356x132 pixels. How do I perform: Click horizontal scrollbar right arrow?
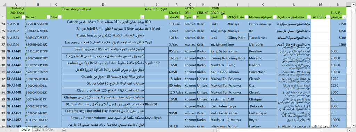coord(350,130)
